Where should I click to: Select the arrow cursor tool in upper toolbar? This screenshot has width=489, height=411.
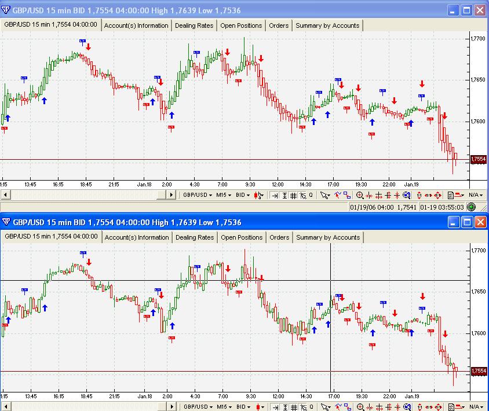pos(325,195)
